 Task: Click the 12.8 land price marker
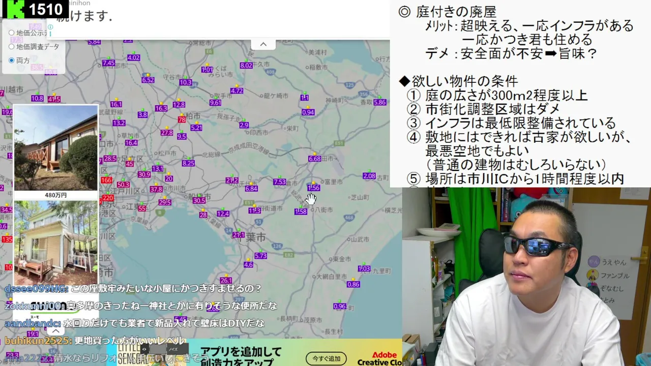[x=179, y=105]
